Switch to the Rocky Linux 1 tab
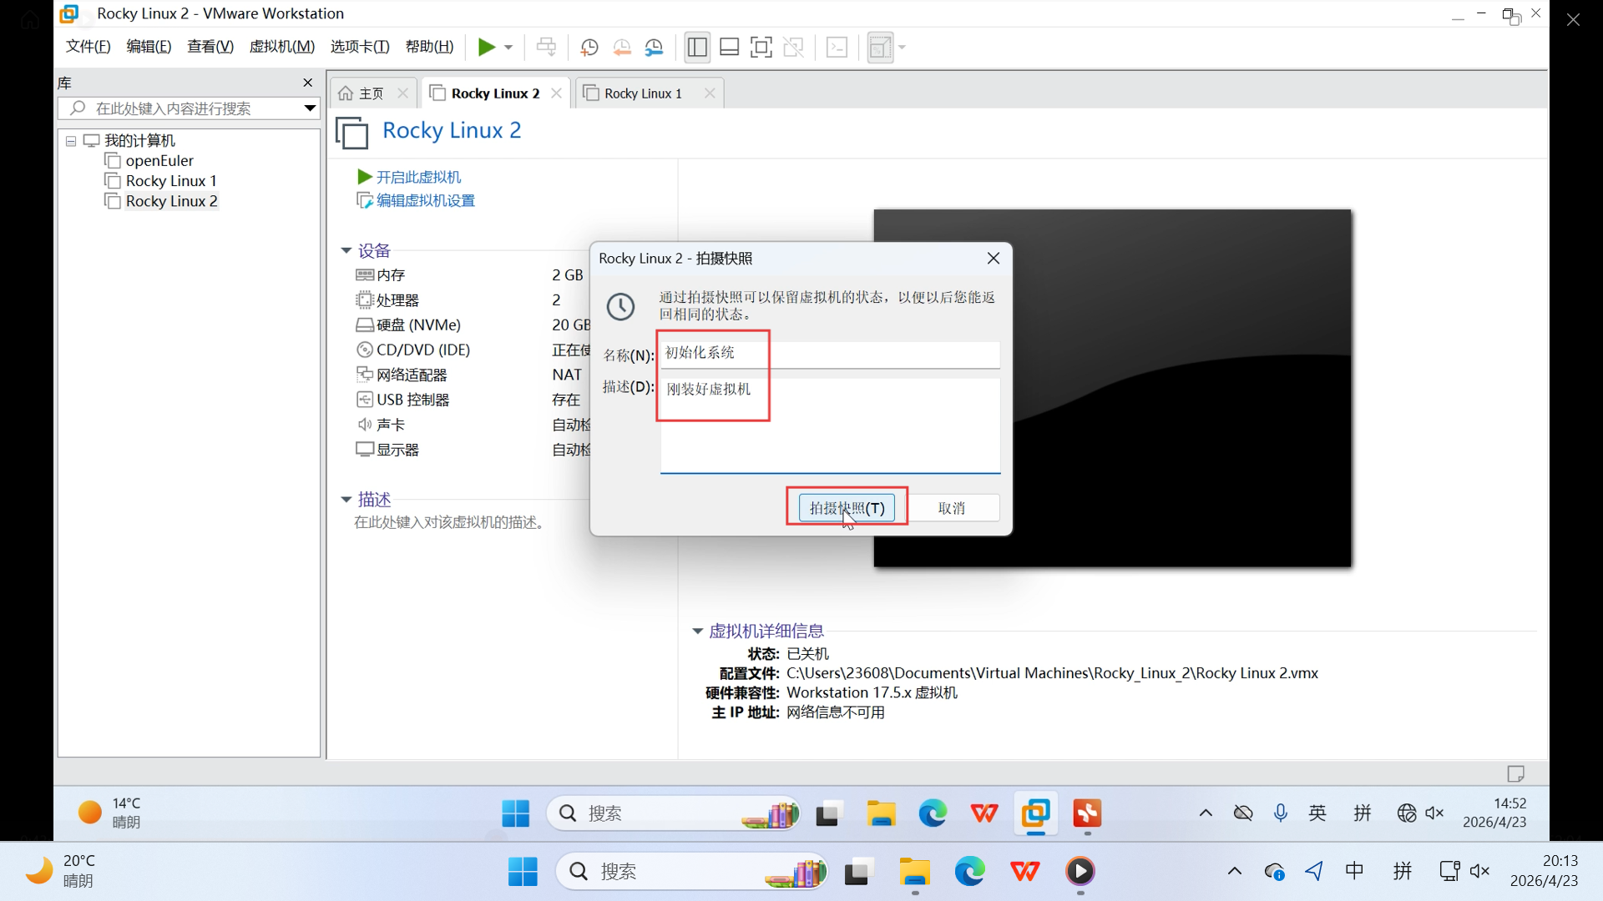 tap(643, 93)
